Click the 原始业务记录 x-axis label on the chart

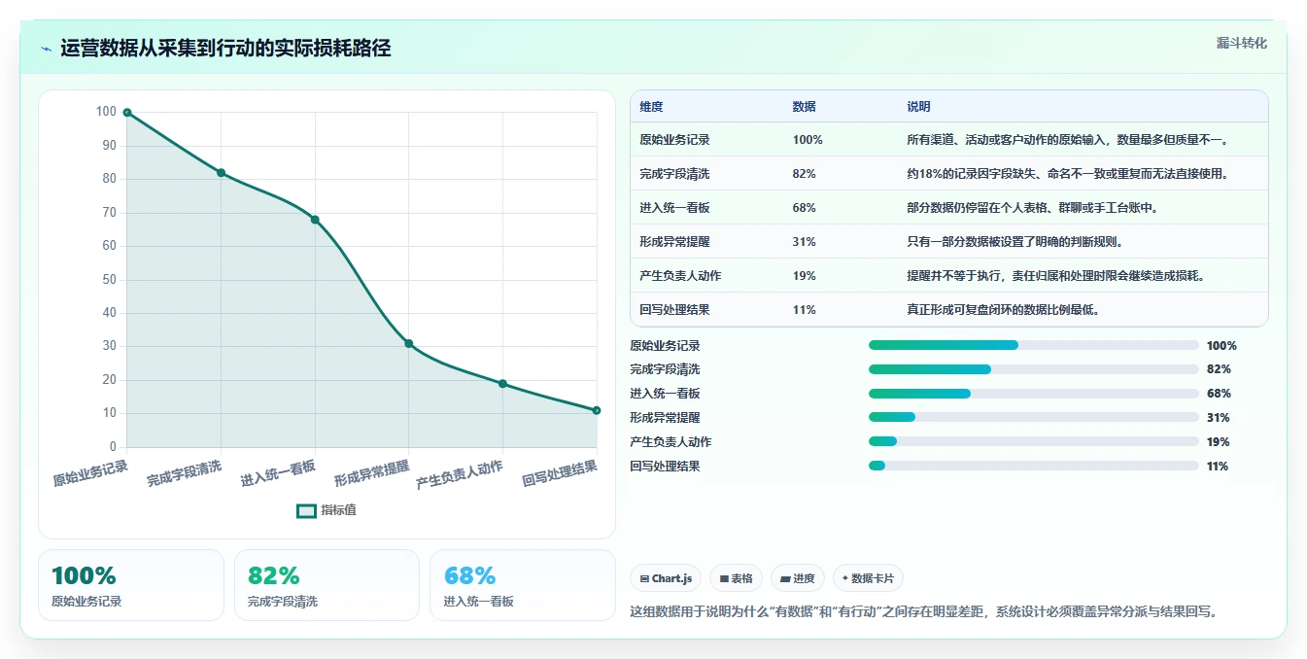(x=90, y=472)
